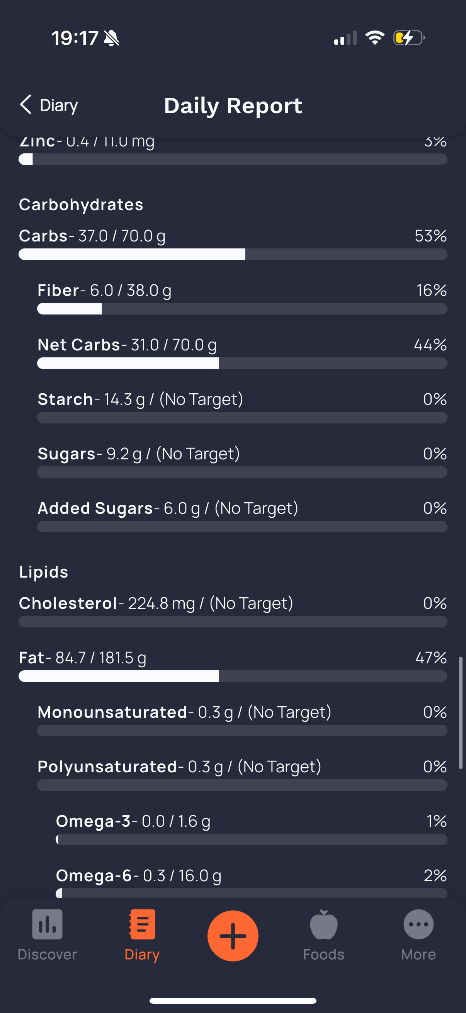466x1013 pixels.
Task: Tap the orange plus add button
Action: tap(233, 935)
